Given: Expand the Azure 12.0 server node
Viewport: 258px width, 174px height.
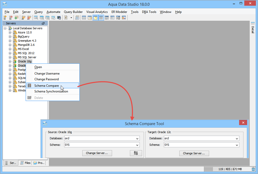Looking at the screenshot, I should point(10,32).
